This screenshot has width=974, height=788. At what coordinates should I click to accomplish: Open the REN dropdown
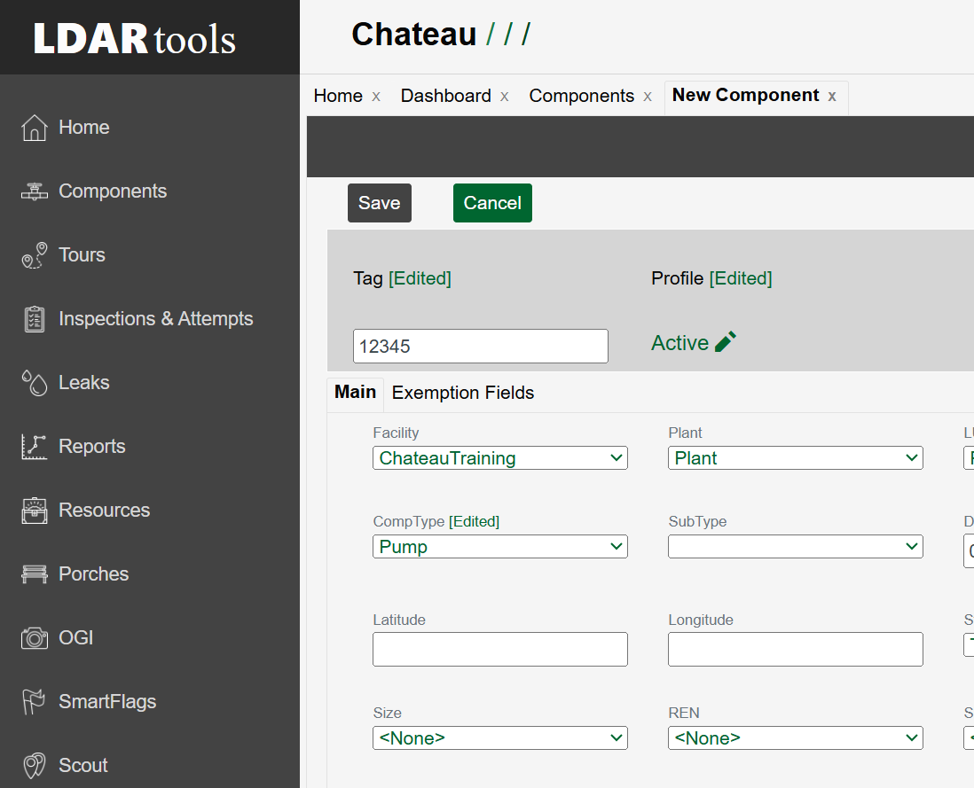pos(795,737)
